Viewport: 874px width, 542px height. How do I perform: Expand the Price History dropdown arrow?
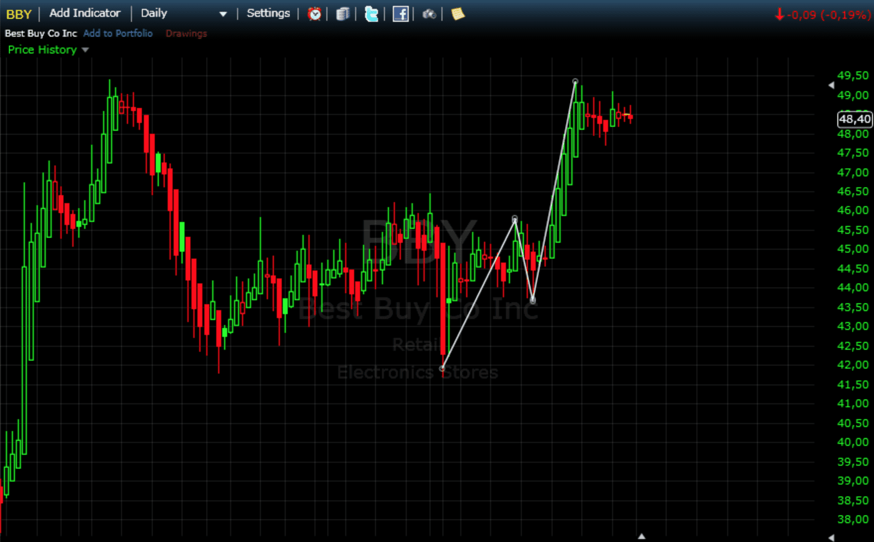(85, 50)
